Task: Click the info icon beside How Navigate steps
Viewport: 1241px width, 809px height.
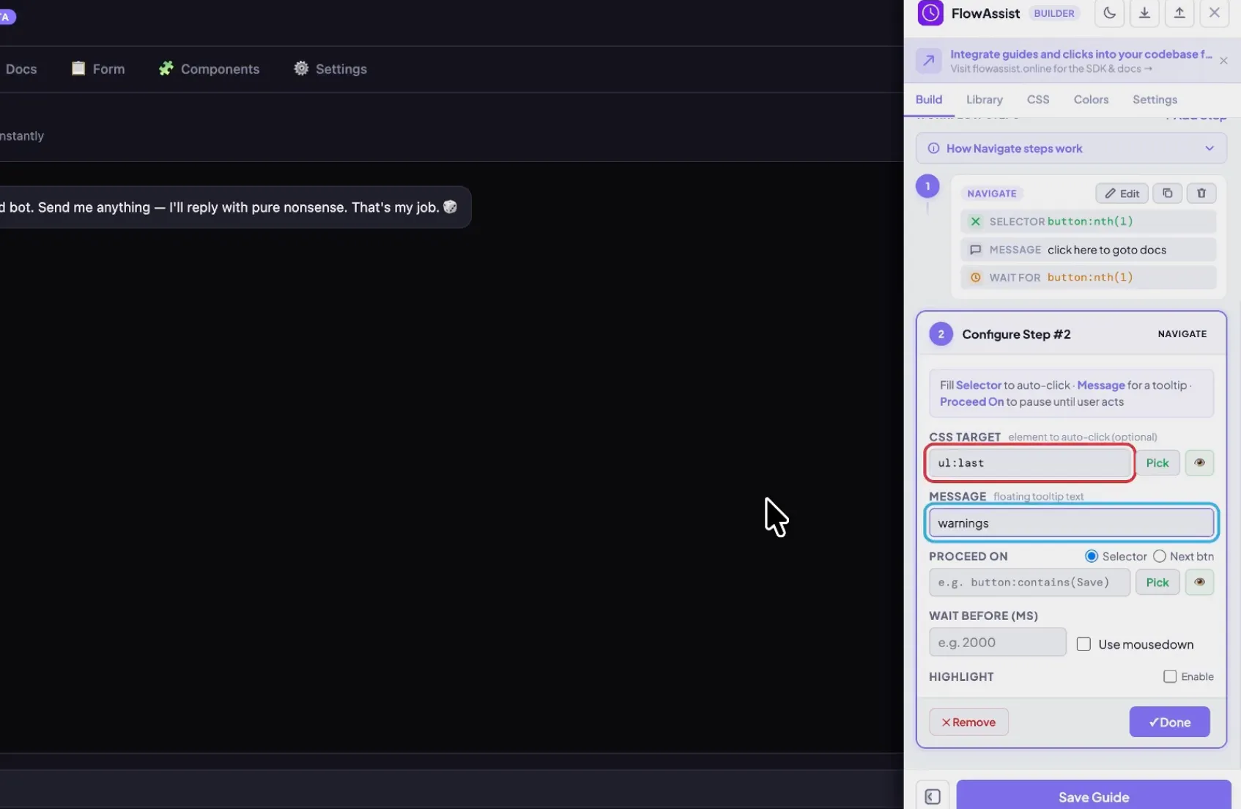Action: coord(933,149)
